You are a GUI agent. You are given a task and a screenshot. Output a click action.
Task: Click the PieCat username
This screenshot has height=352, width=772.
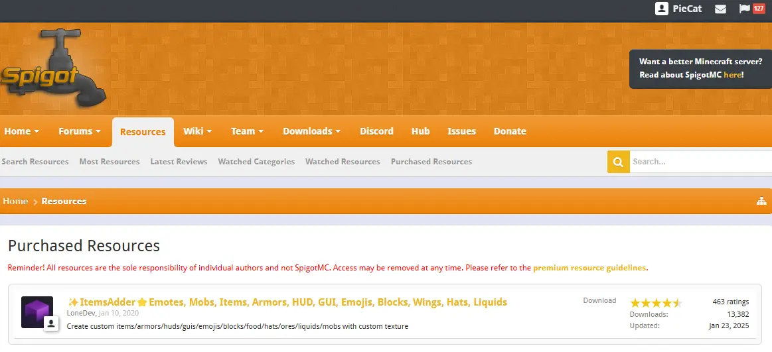tap(687, 9)
